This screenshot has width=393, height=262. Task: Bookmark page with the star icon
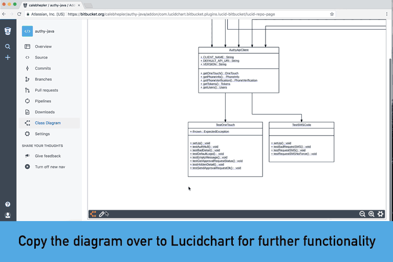332,14
